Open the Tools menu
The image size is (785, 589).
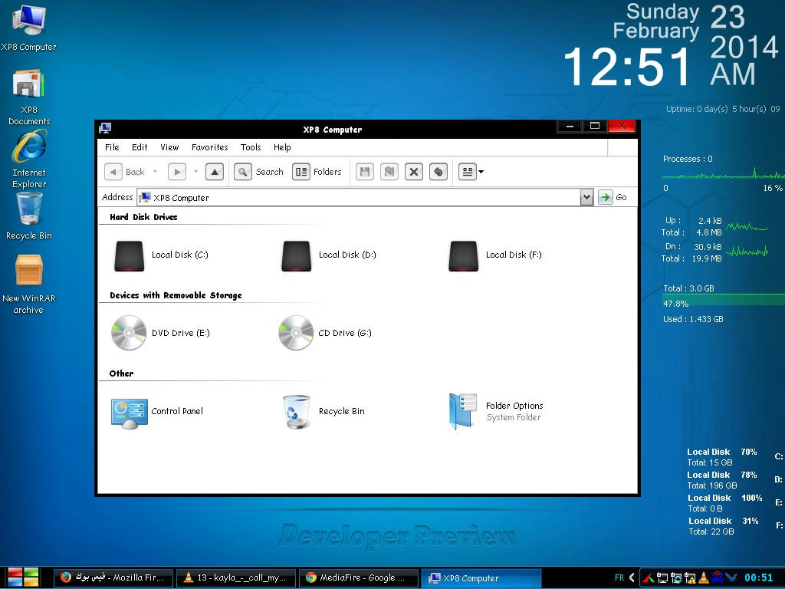251,147
